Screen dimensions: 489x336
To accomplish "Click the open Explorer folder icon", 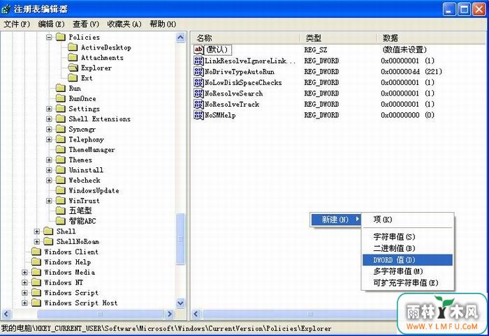I will pos(73,68).
